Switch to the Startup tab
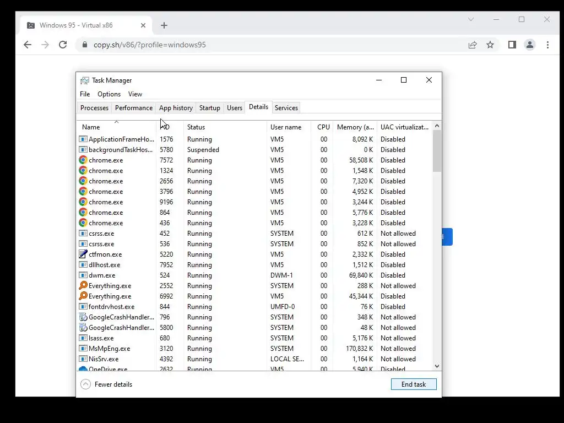 click(210, 108)
